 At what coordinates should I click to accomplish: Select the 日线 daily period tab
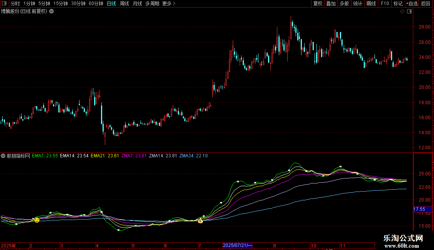[111, 3]
